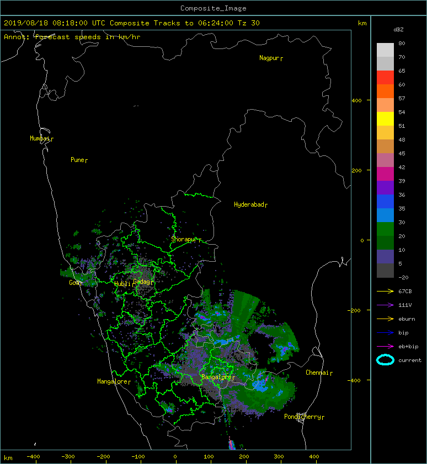Click the eburn arrow legend icon
427x464 pixels.
coord(385,319)
